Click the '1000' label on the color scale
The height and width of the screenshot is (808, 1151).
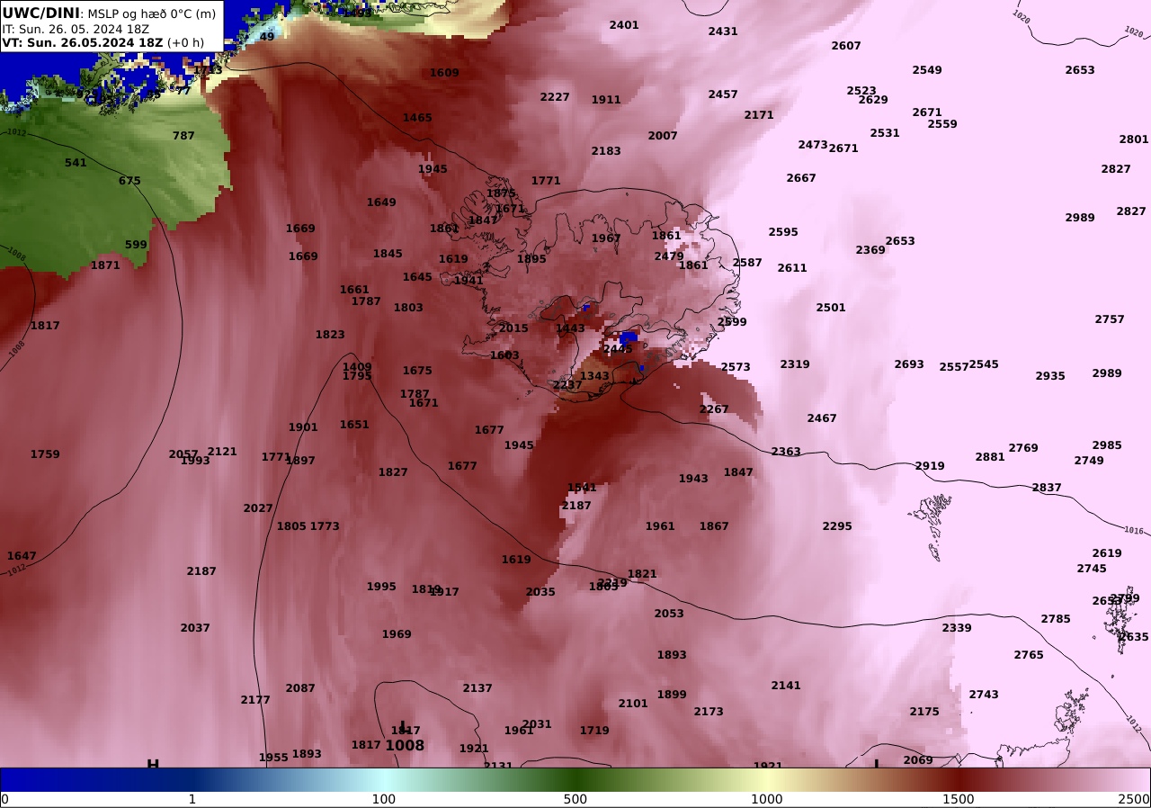(767, 799)
